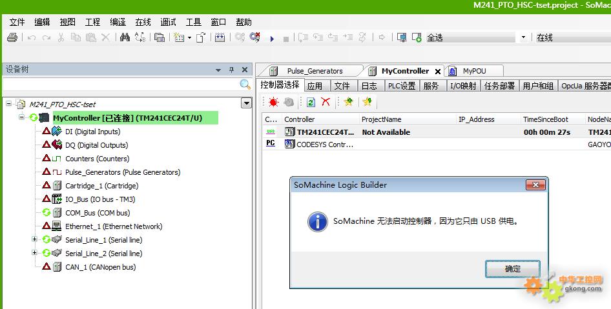The height and width of the screenshot is (309, 611).
Task: Select Ethernet_1 (Ethernet Network) tree item
Action: click(114, 226)
